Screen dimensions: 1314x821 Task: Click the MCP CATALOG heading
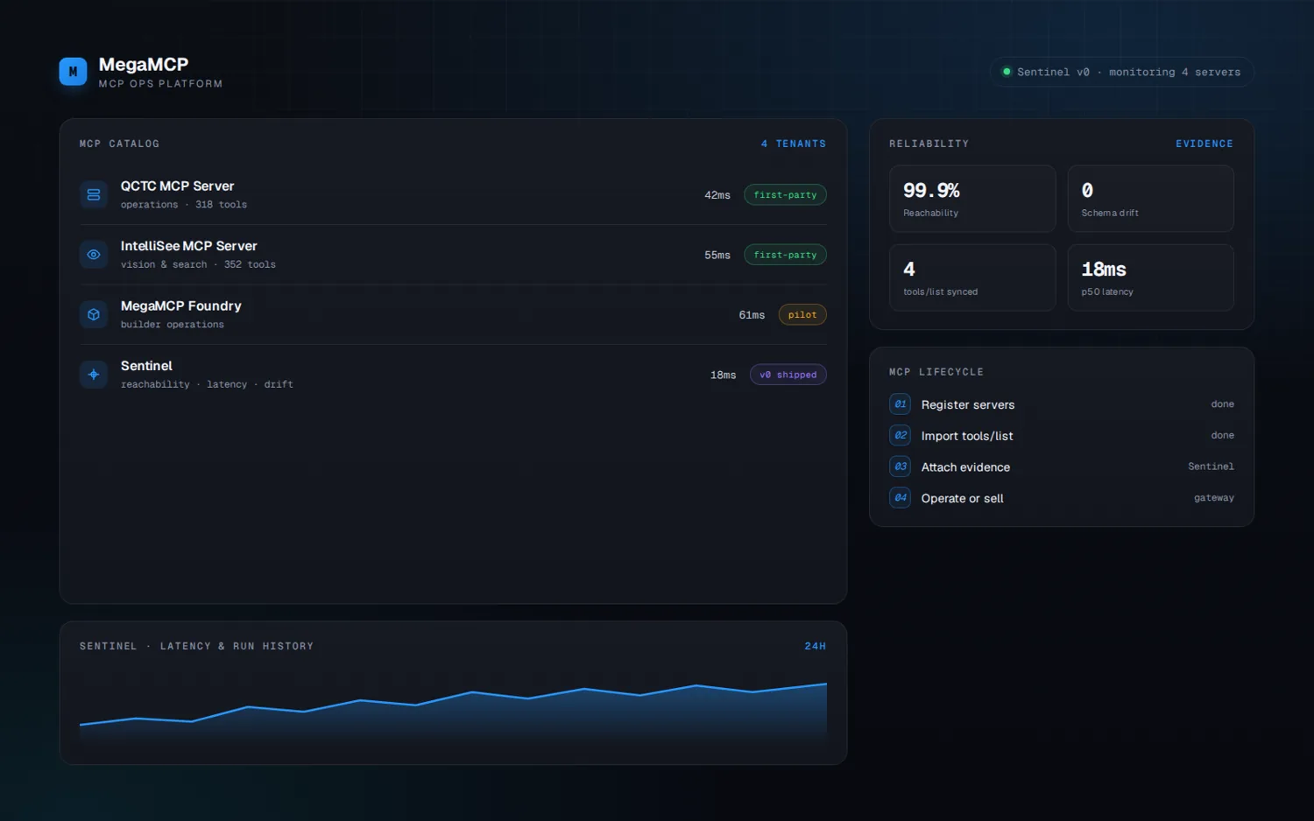pyautogui.click(x=119, y=144)
